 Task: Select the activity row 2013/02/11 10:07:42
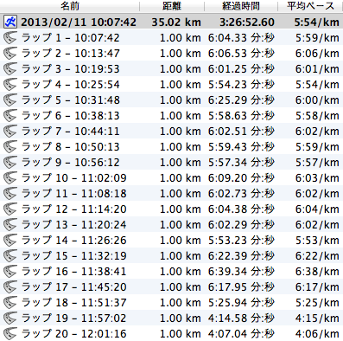pos(171,22)
